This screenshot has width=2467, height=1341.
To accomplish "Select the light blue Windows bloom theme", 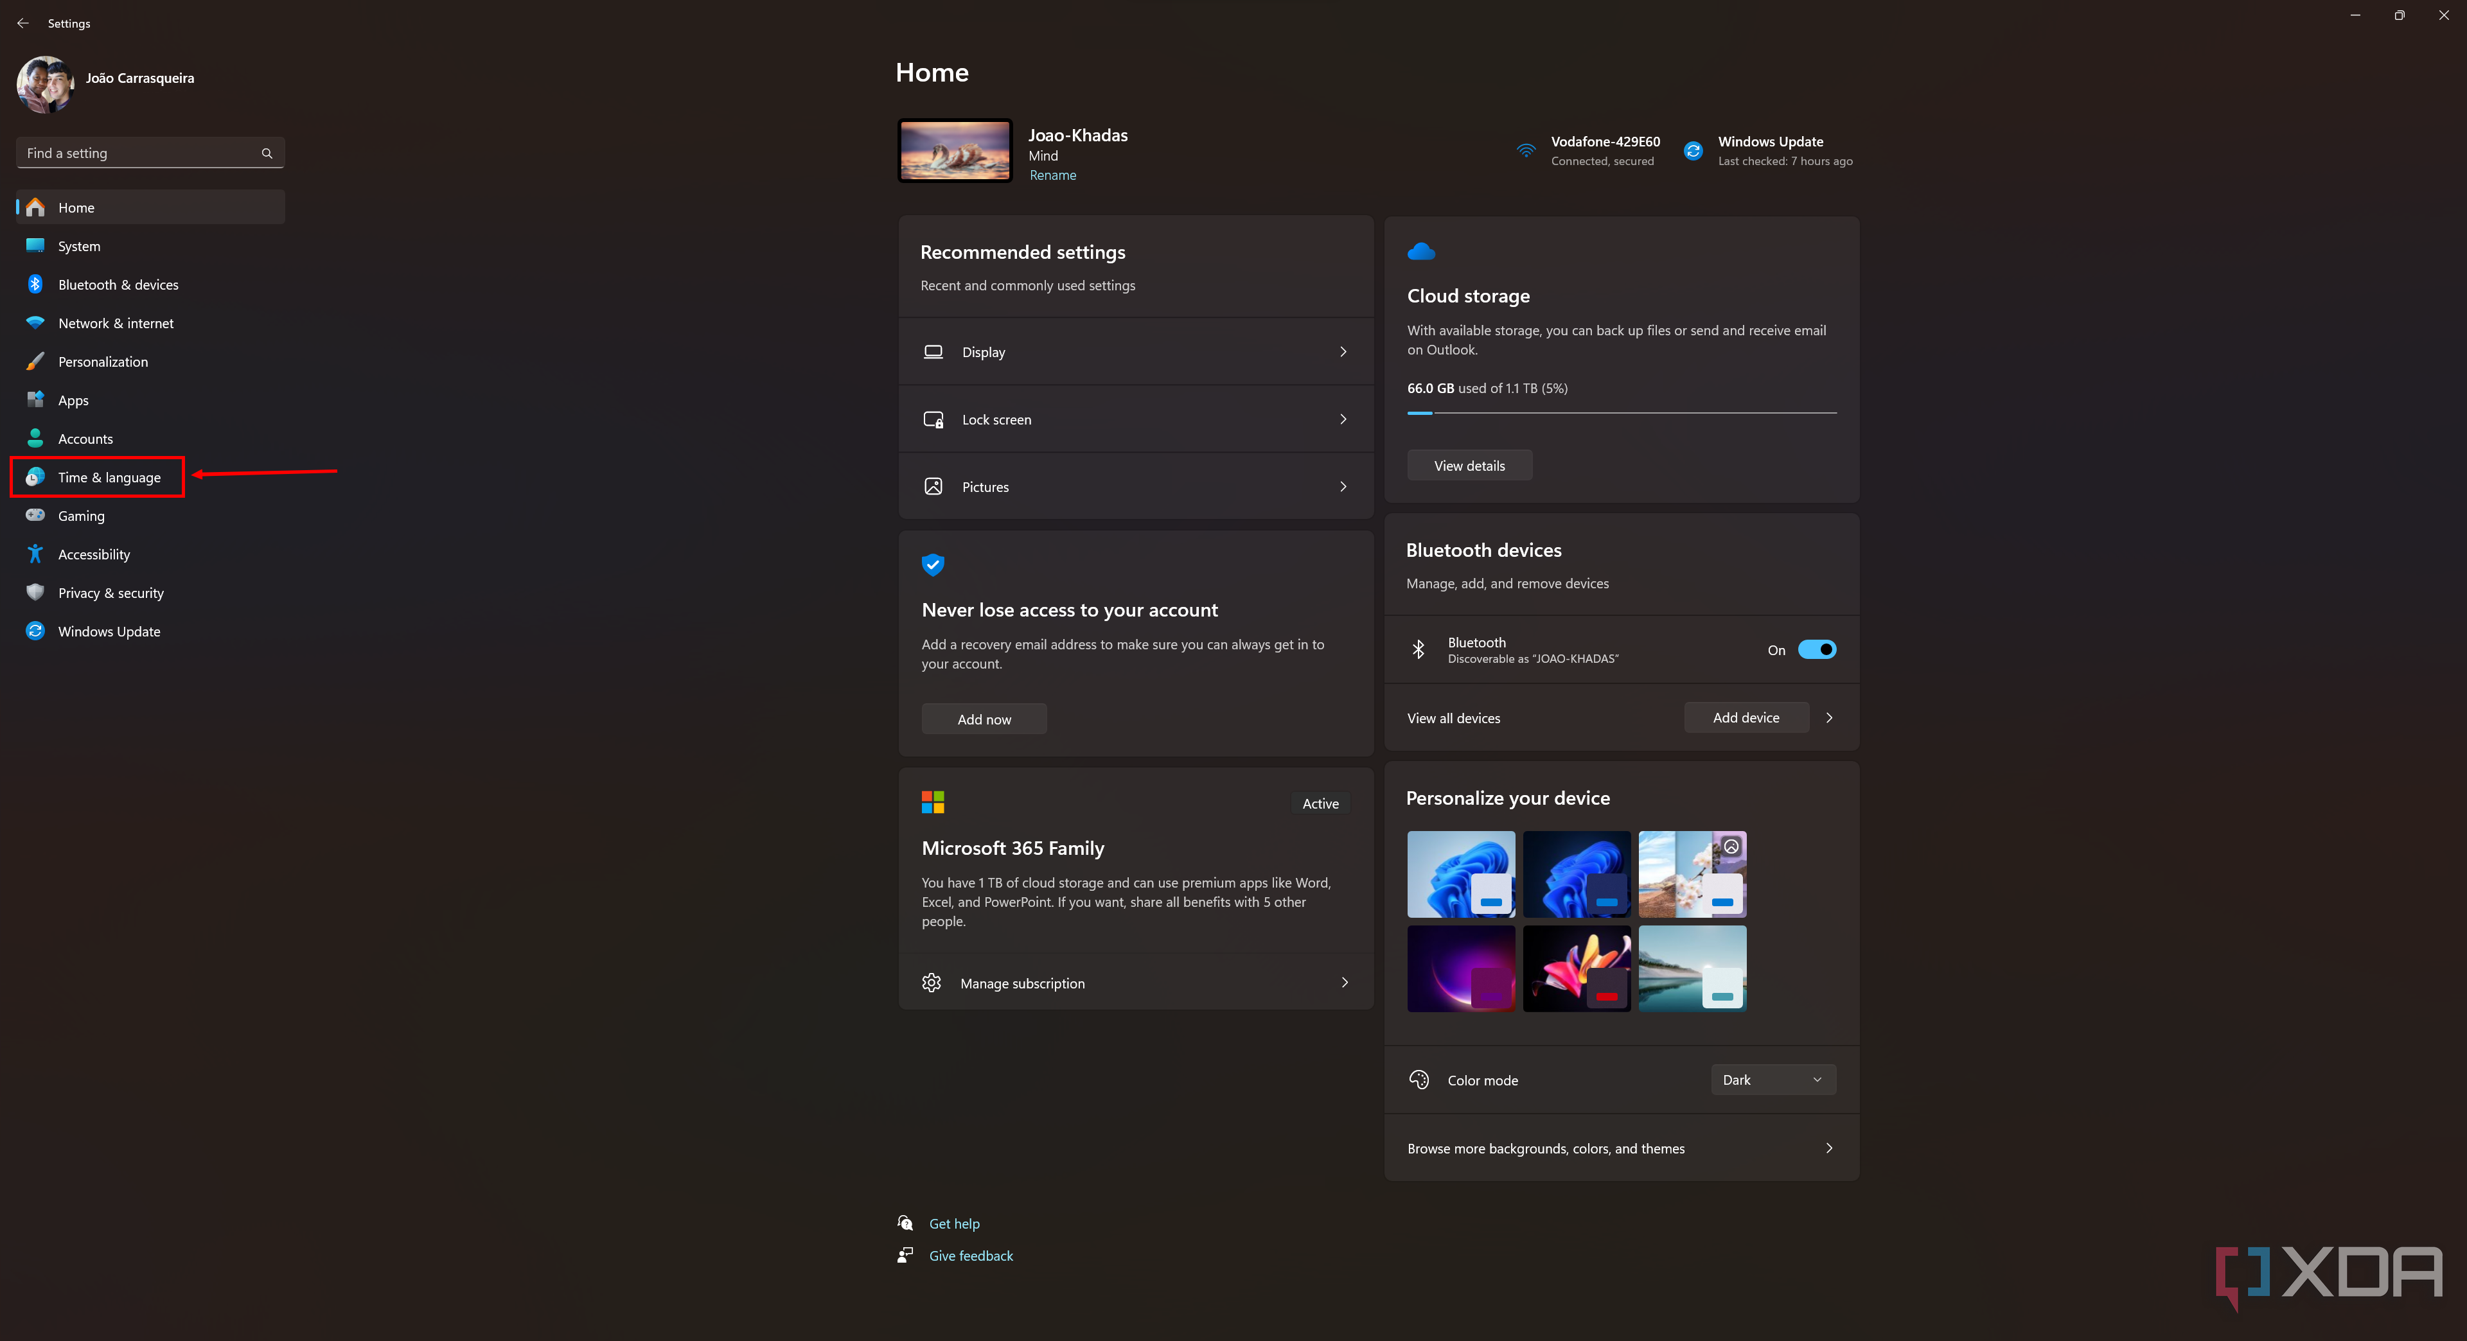I will tap(1462, 874).
